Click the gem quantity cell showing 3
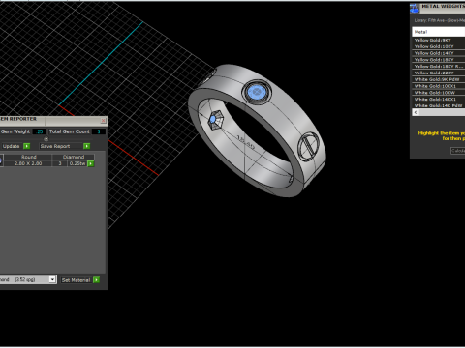The height and width of the screenshot is (348, 465). (60, 163)
